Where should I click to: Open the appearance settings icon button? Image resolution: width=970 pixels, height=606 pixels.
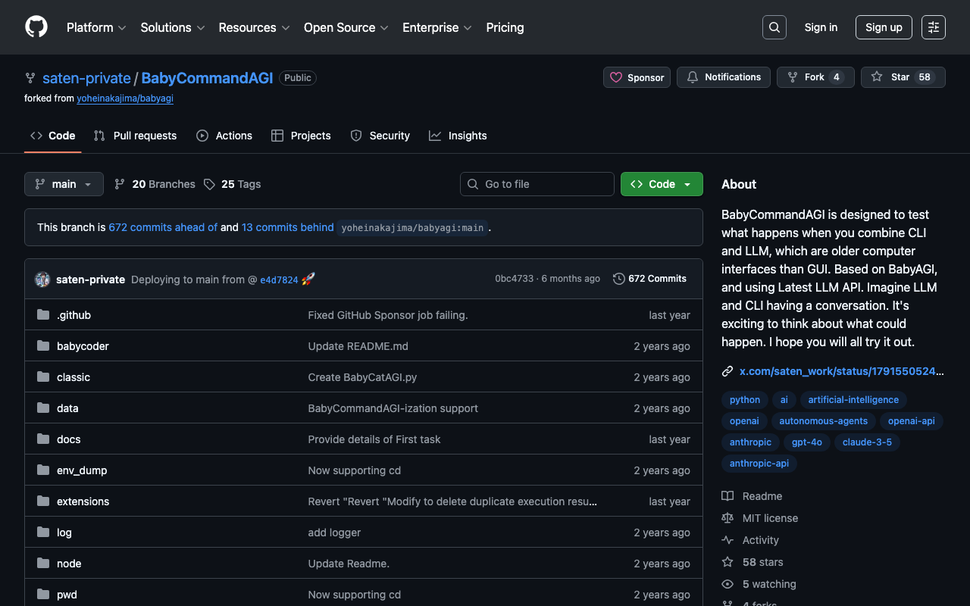[x=933, y=27]
